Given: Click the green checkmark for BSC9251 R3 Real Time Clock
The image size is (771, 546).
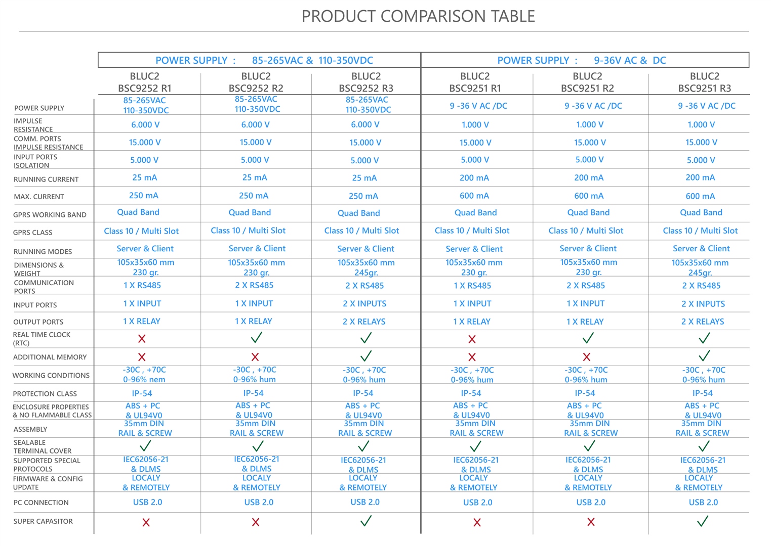Looking at the screenshot, I should tap(704, 338).
